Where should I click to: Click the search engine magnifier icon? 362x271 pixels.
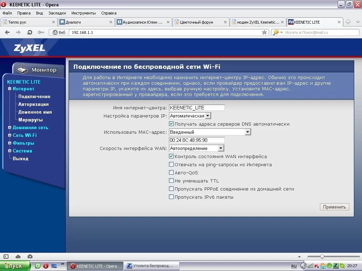(276, 32)
